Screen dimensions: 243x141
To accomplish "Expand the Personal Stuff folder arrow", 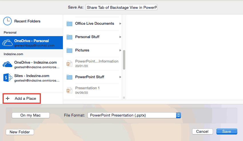I will point(120,37).
